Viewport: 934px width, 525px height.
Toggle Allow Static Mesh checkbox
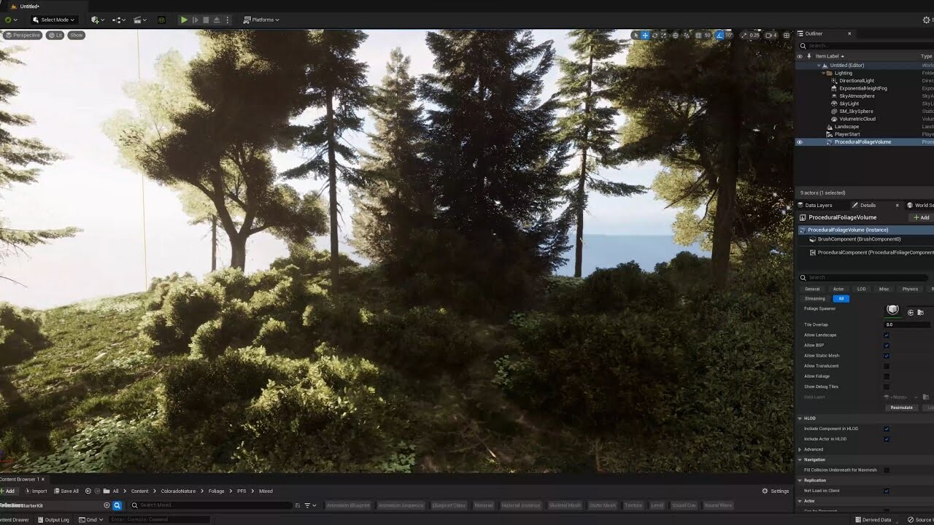point(887,356)
